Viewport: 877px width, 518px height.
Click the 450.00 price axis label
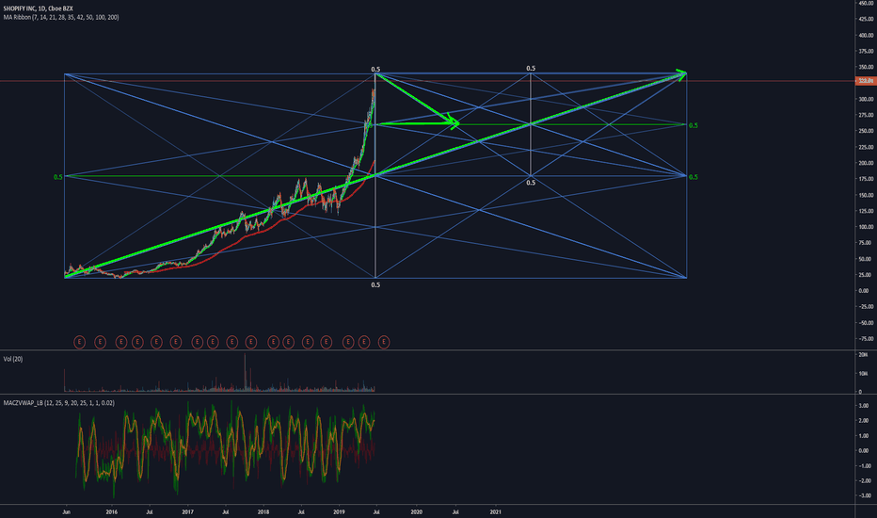[866, 4]
